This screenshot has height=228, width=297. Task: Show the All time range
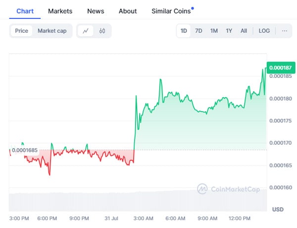point(244,31)
